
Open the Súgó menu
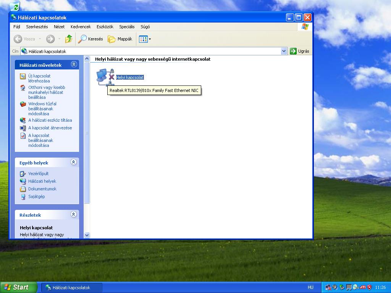[x=145, y=27]
